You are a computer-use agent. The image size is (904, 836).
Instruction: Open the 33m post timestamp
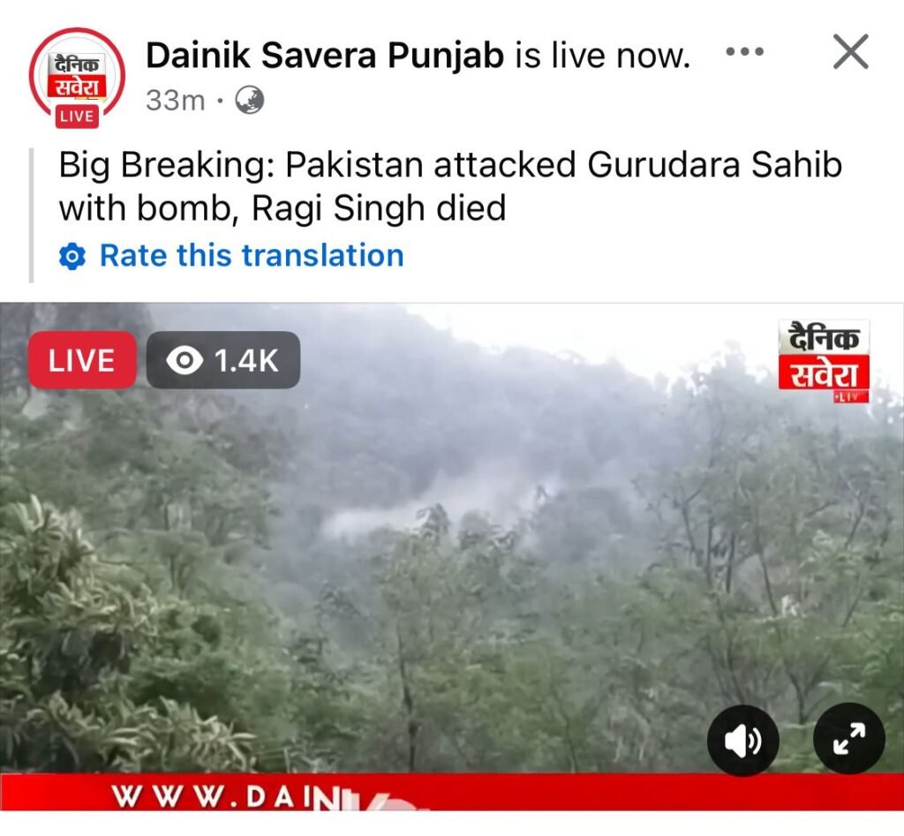[x=176, y=101]
